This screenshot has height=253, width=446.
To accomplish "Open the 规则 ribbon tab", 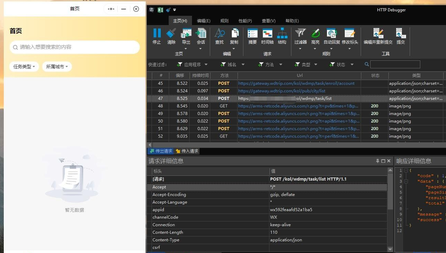I will point(224,21).
